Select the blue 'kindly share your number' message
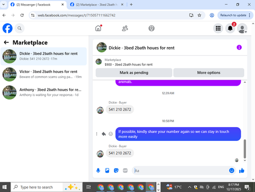The height and width of the screenshot is (192, 255). point(178,134)
